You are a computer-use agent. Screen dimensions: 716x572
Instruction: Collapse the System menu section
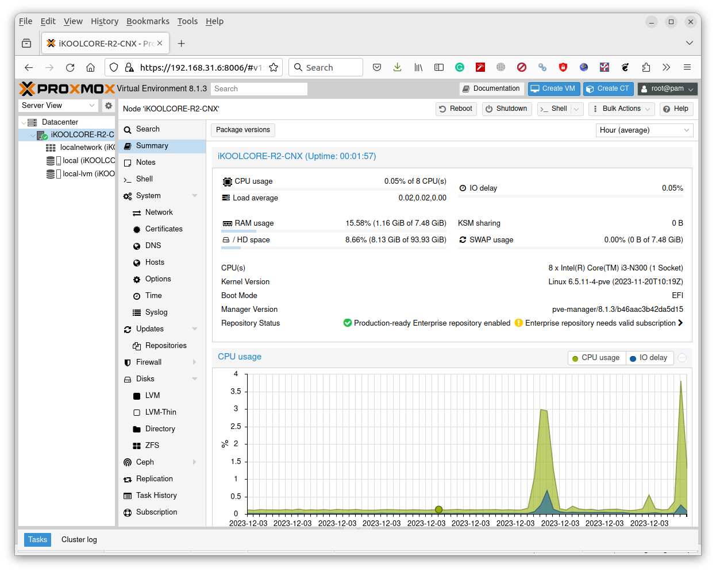(195, 196)
